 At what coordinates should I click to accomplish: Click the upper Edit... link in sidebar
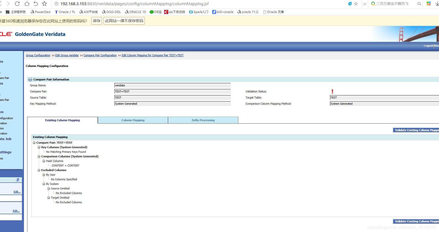pos(17,192)
